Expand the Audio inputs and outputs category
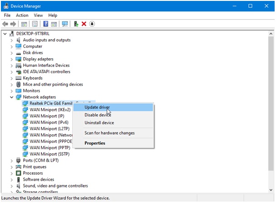The width and height of the screenshot is (276, 203). 12,41
